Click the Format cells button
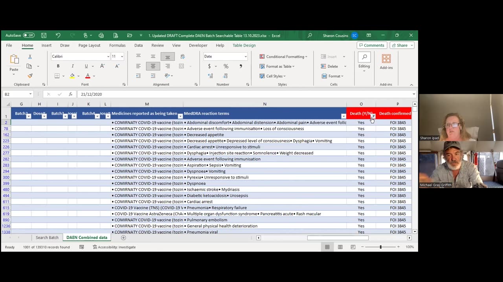This screenshot has height=282, width=503. click(332, 76)
